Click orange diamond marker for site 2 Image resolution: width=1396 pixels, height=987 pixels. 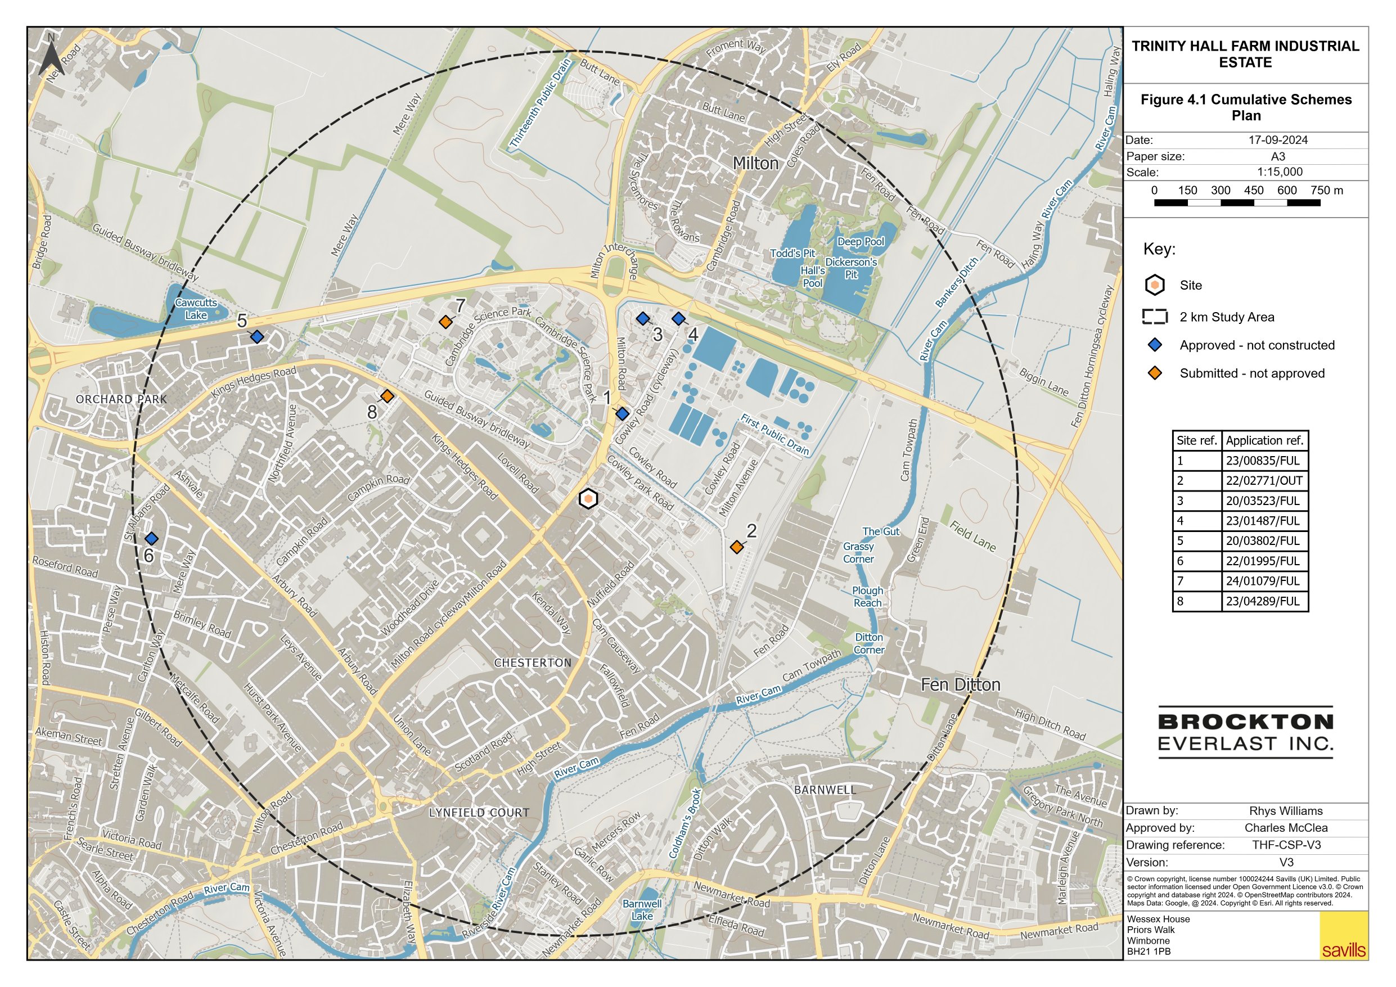coord(737,547)
